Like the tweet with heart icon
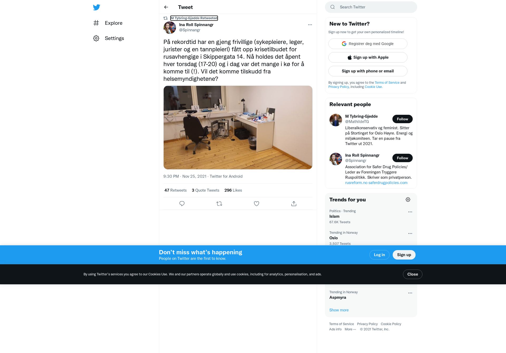The height and width of the screenshot is (353, 506). coord(256,203)
